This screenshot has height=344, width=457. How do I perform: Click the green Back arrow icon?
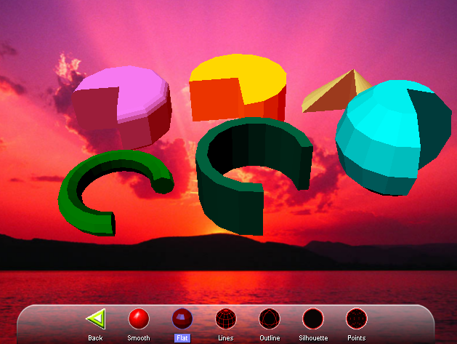click(96, 319)
